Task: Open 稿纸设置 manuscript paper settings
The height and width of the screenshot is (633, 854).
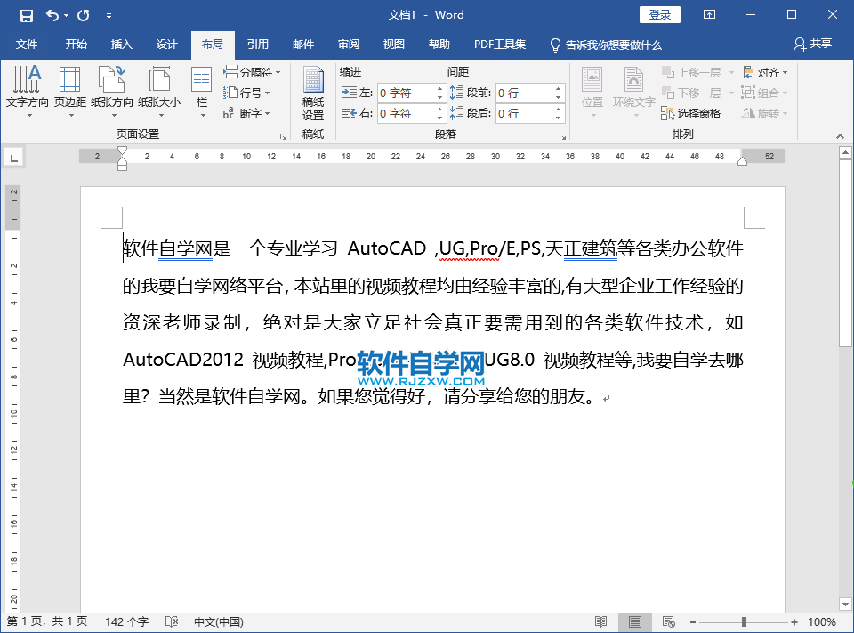Action: click(x=313, y=93)
